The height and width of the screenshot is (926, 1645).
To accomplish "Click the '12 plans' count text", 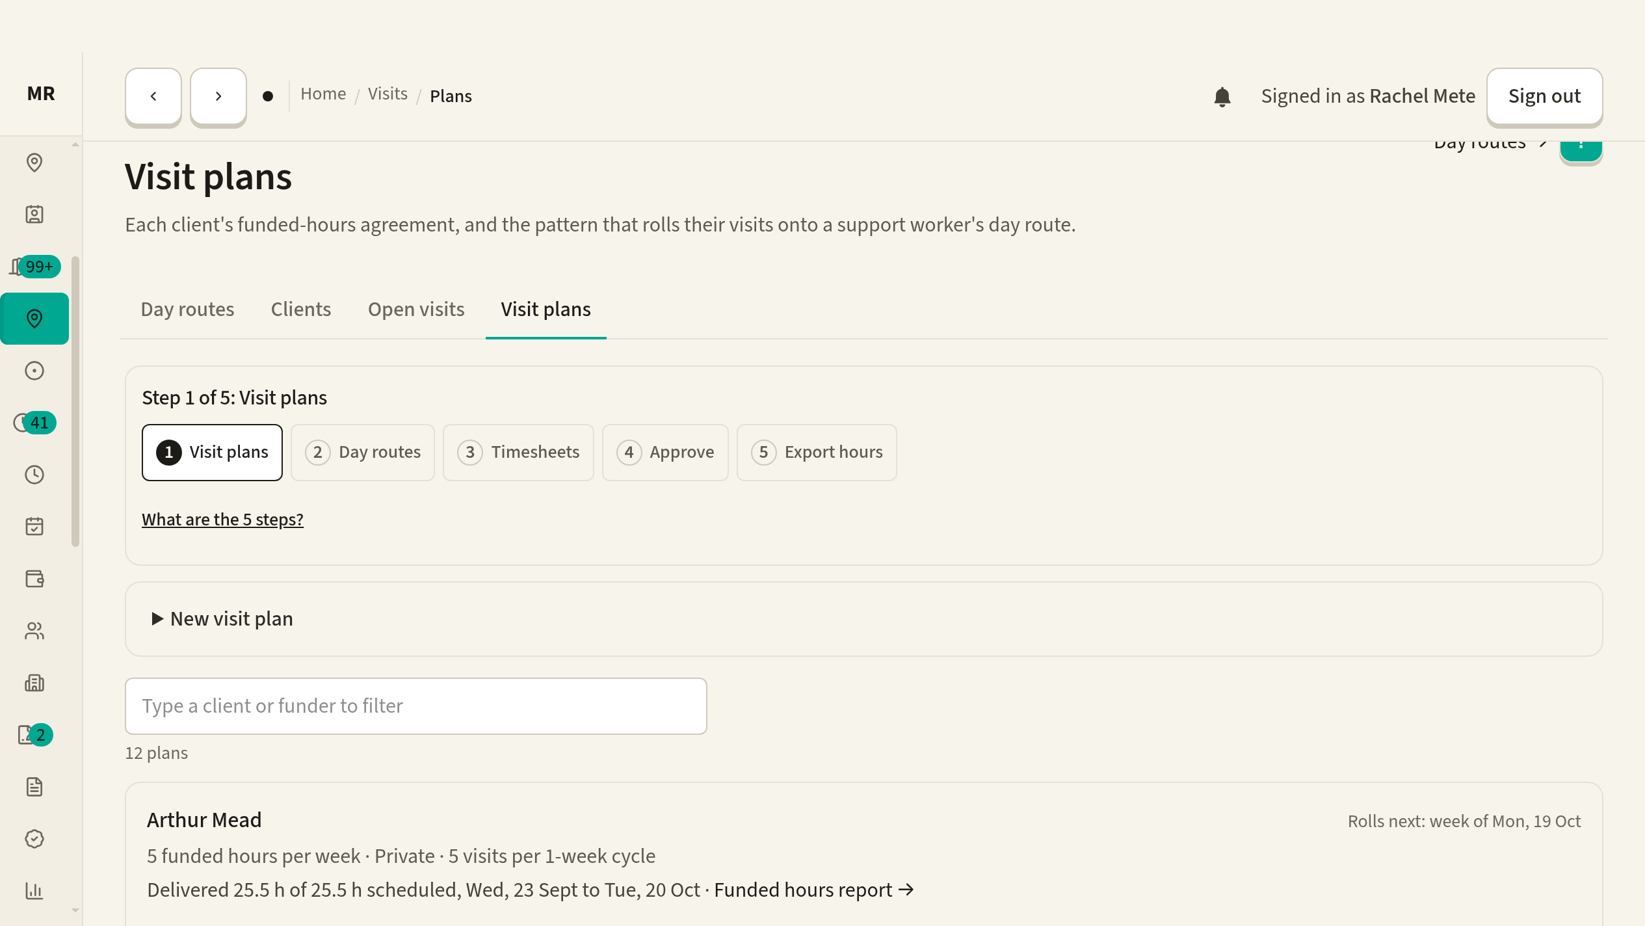I will pyautogui.click(x=157, y=753).
